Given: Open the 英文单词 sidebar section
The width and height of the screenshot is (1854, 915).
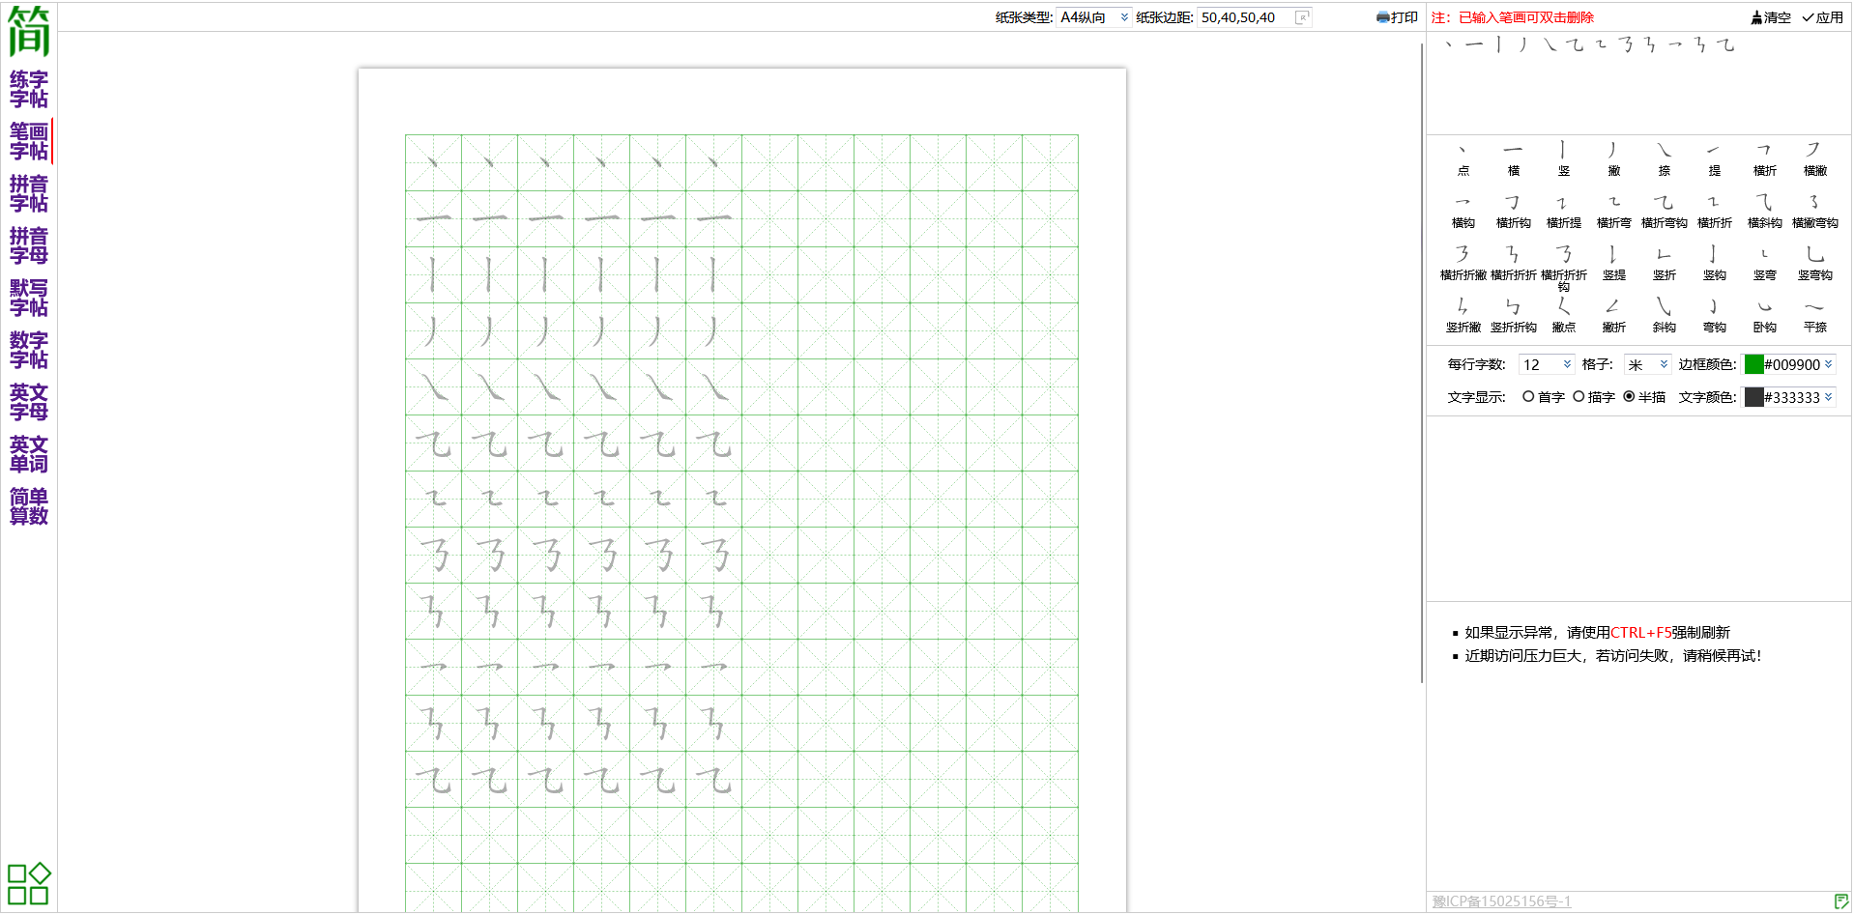Looking at the screenshot, I should point(29,454).
